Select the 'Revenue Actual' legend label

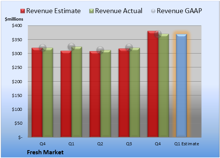119,11
